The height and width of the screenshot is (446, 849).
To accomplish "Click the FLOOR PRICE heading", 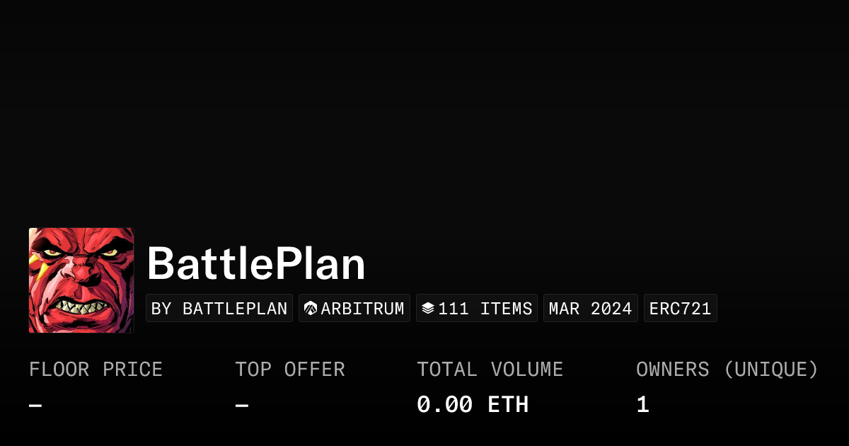I will tap(96, 370).
